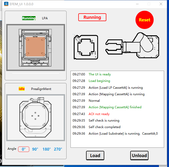The image size is (169, 167).
Task: Click the Running status box at top
Action: (92, 17)
